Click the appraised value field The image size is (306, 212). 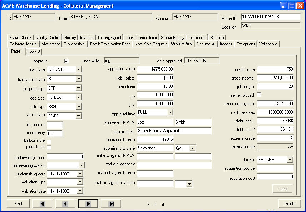[156, 69]
